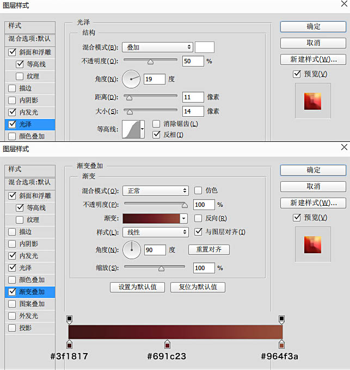Click the 大小(S) slider handle
Viewport: 350px width, 370px height.
(x=130, y=112)
